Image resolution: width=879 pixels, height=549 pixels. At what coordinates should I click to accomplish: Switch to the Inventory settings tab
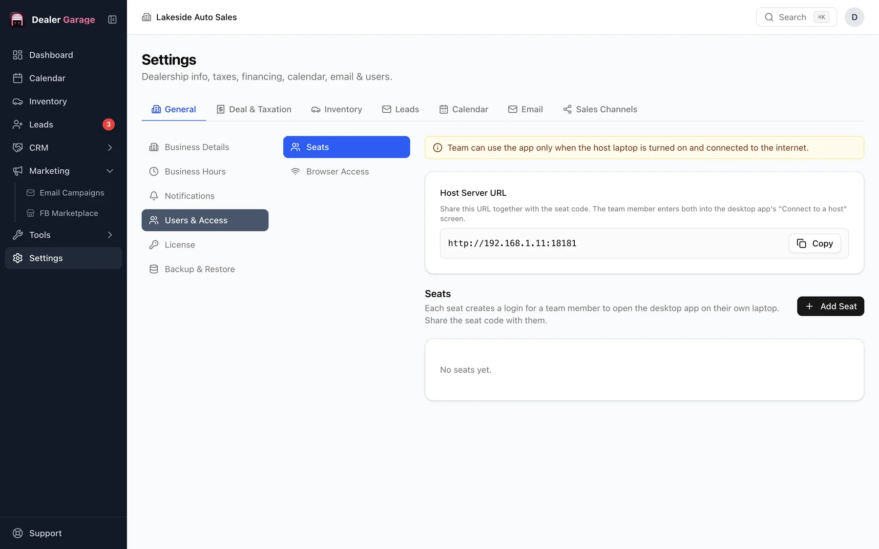[336, 109]
